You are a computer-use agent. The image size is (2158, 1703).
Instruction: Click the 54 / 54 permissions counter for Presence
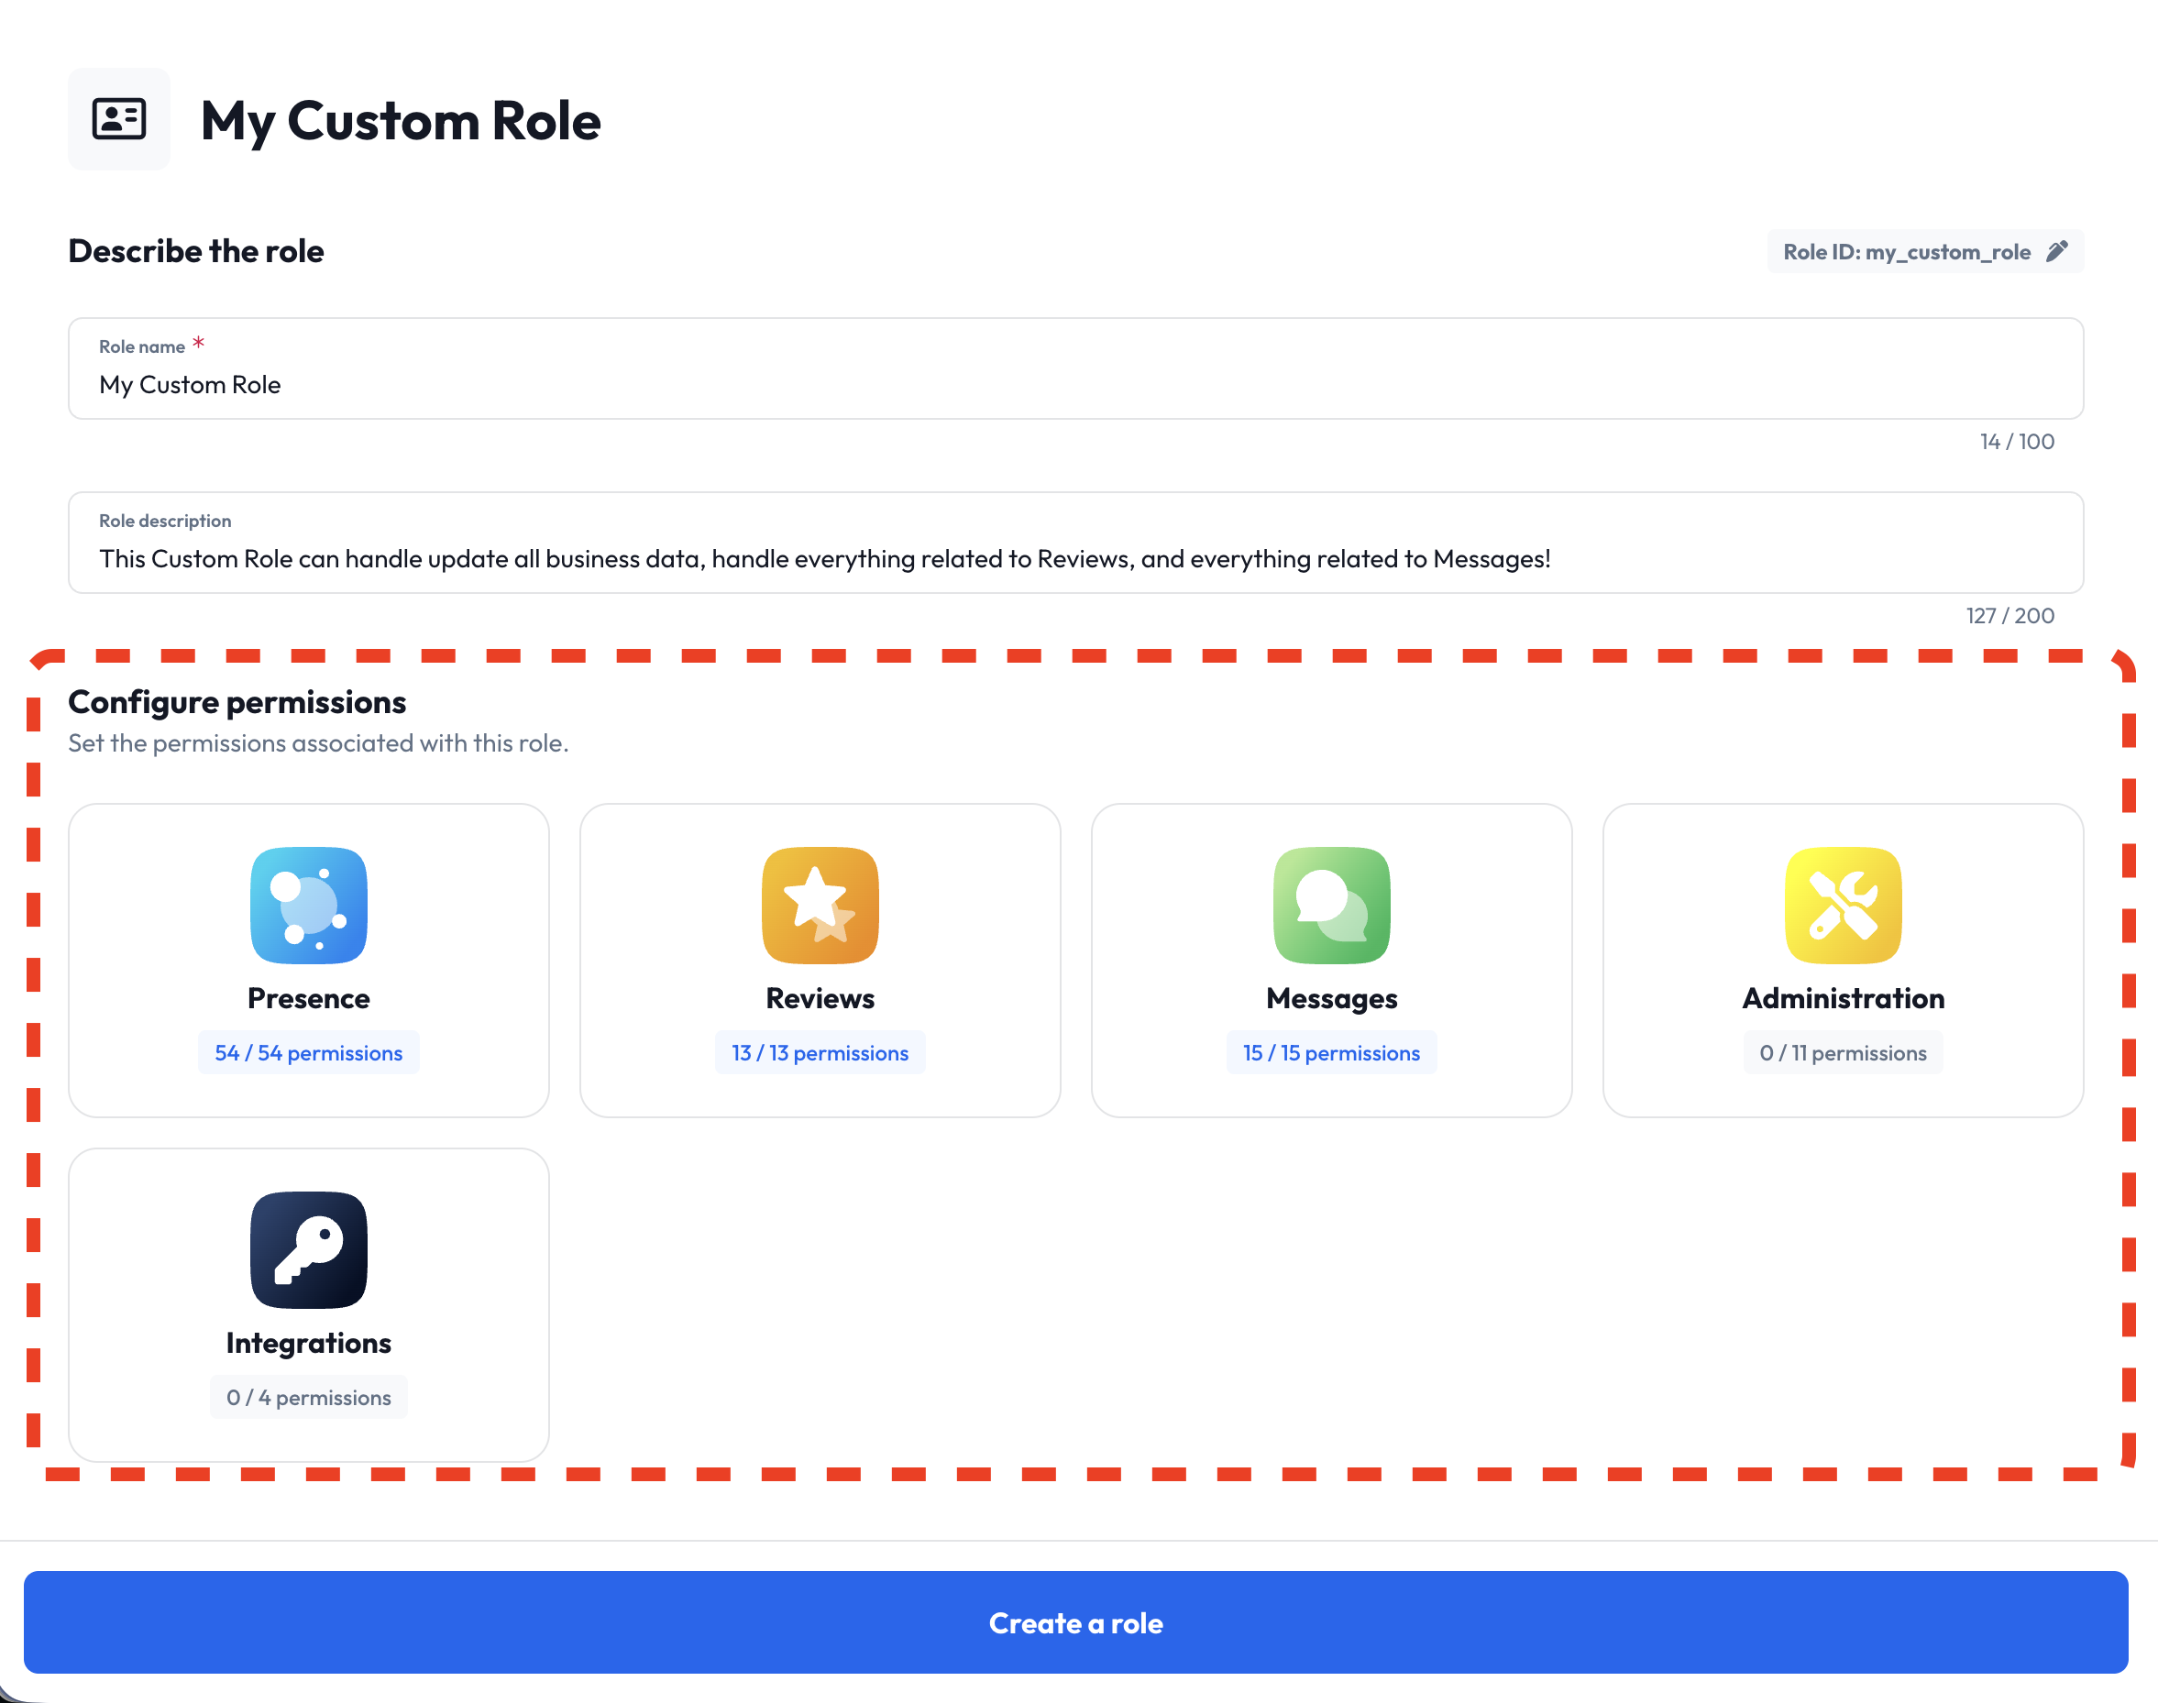(x=308, y=1052)
